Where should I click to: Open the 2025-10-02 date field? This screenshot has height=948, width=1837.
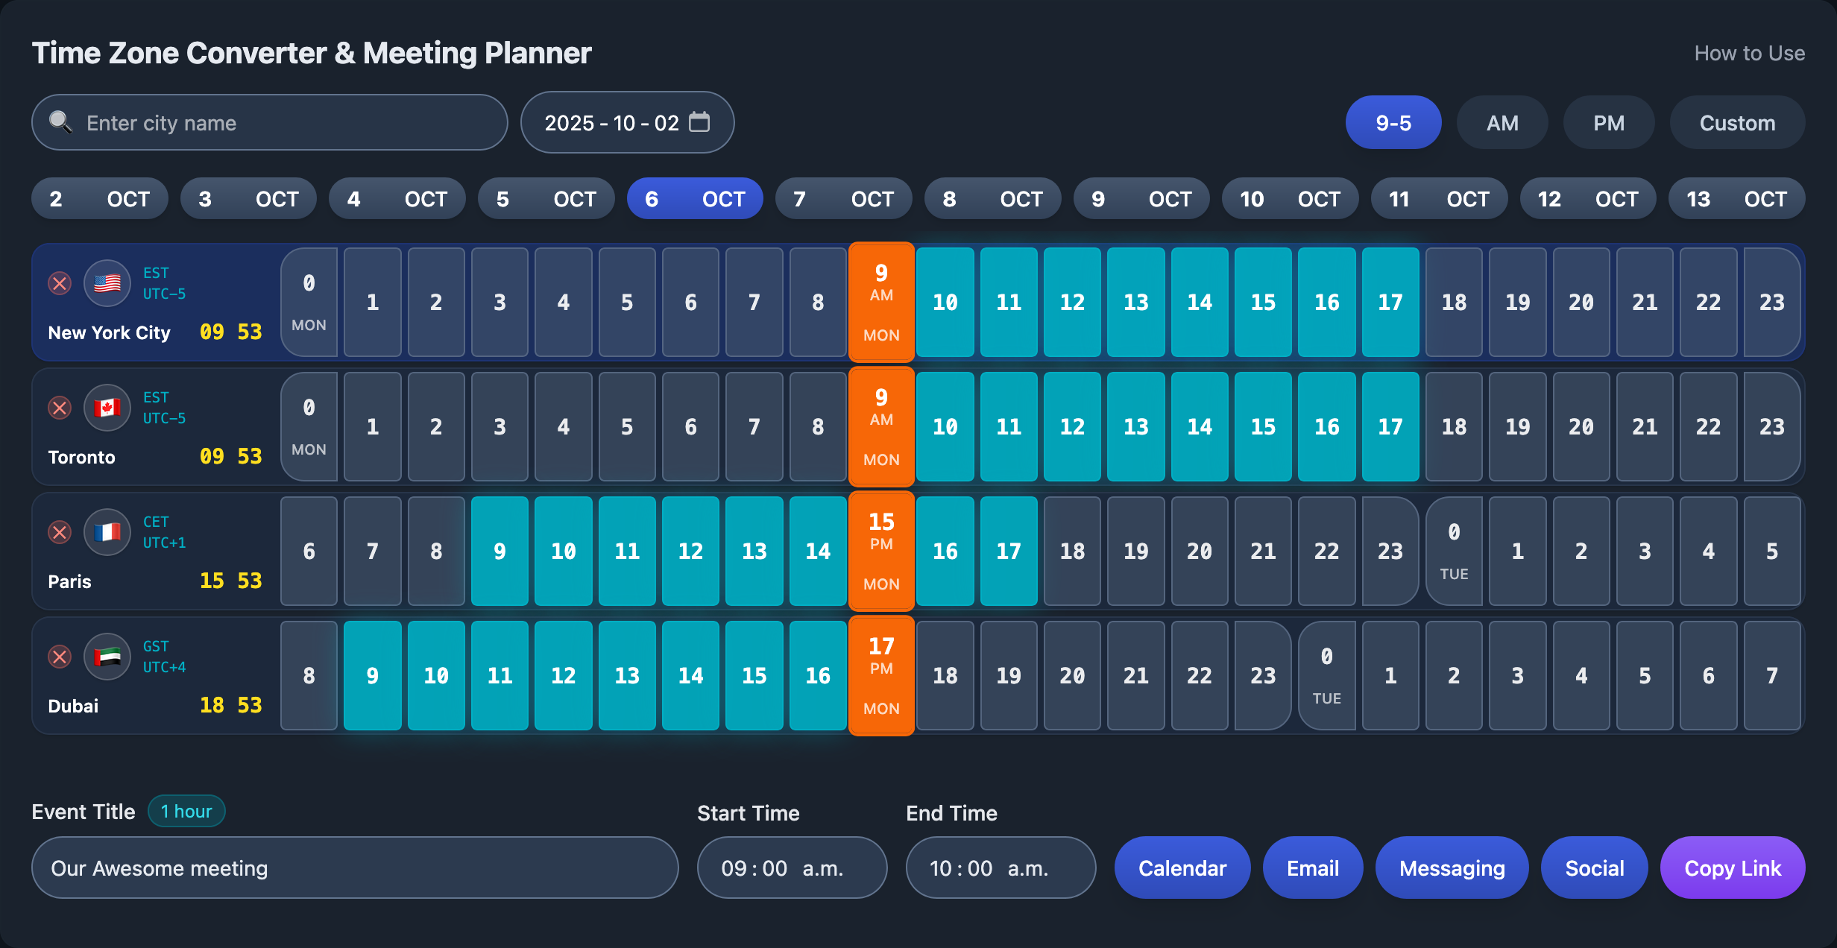pos(611,121)
